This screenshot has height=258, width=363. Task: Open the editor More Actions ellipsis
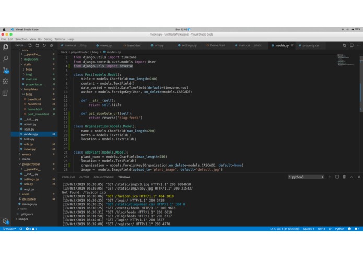tap(359, 45)
